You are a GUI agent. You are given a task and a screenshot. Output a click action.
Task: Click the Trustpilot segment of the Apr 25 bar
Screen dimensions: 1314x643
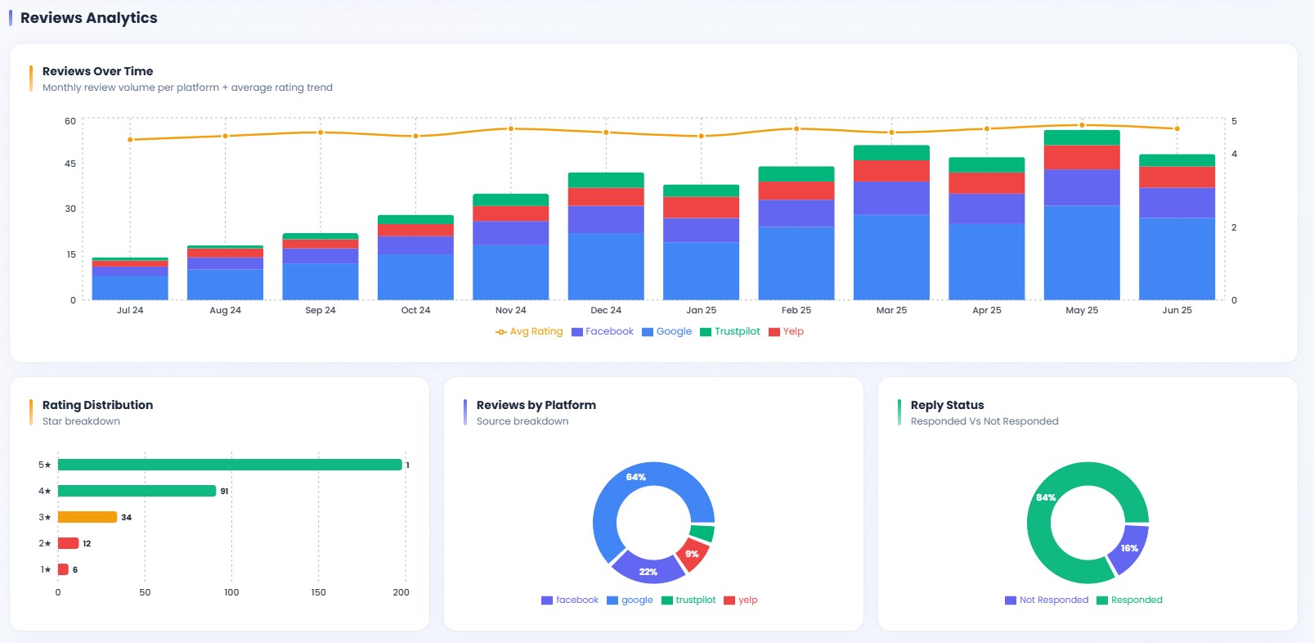pyautogui.click(x=986, y=164)
